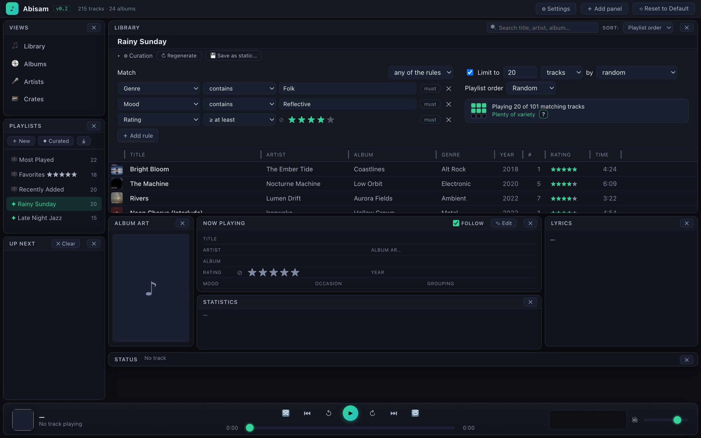Create a new Curated playlist
Screen dimensions: 701x438
coord(56,141)
